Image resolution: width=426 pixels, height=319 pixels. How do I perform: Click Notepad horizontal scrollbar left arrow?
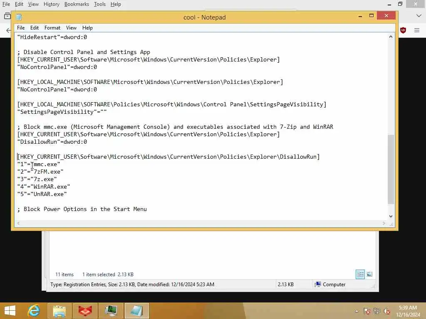pyautogui.click(x=18, y=223)
